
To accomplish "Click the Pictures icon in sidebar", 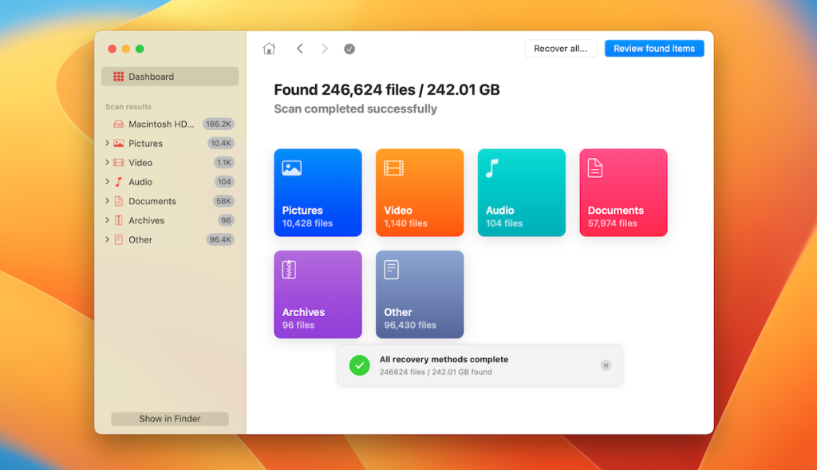I will pos(119,144).
